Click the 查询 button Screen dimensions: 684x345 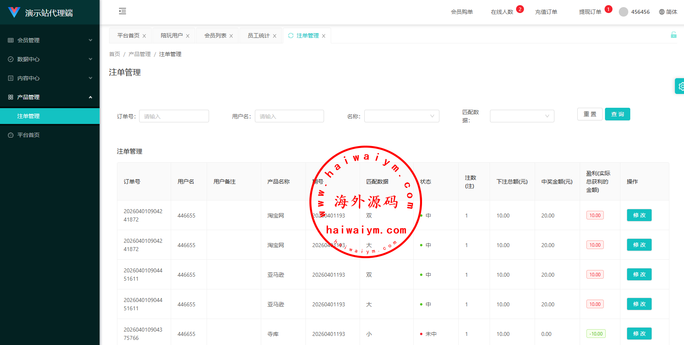tap(617, 114)
